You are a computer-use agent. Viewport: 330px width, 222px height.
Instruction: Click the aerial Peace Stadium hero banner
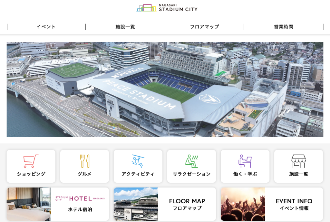point(165,90)
